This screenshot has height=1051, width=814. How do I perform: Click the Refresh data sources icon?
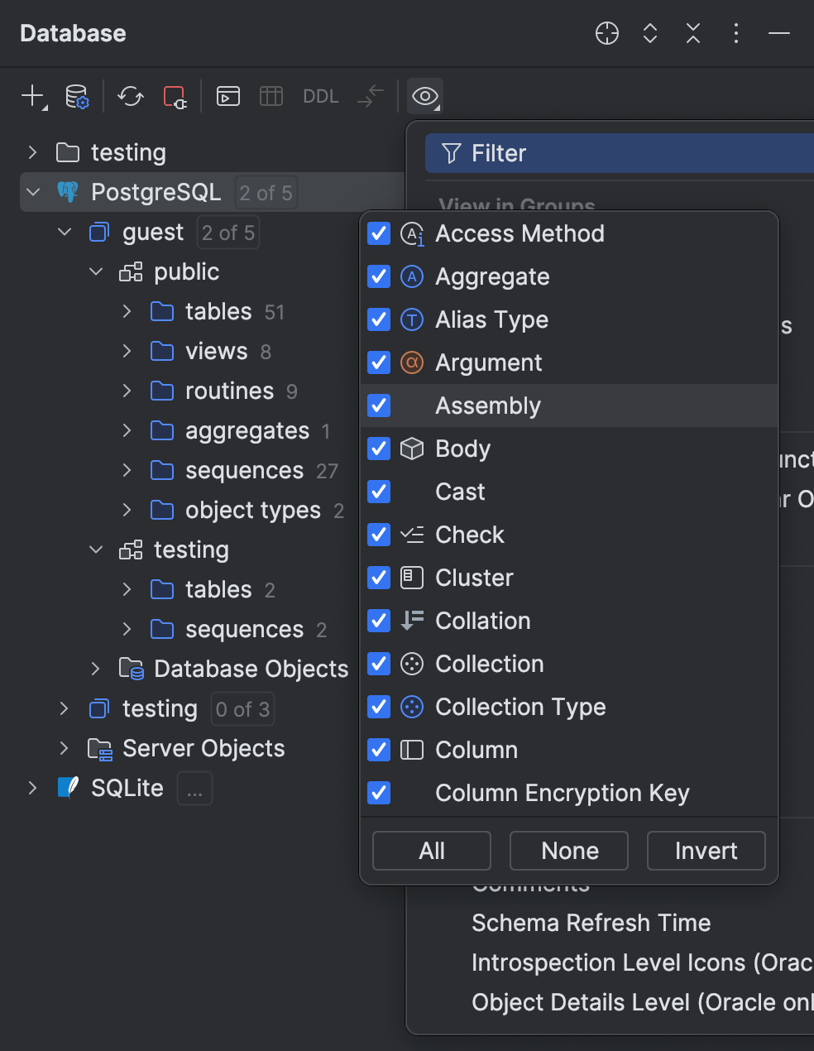130,96
